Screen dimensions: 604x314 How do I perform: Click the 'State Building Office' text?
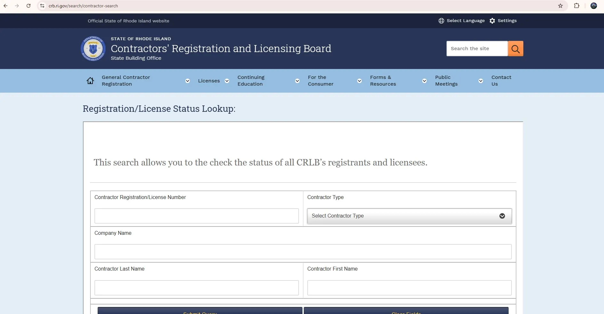(x=136, y=58)
